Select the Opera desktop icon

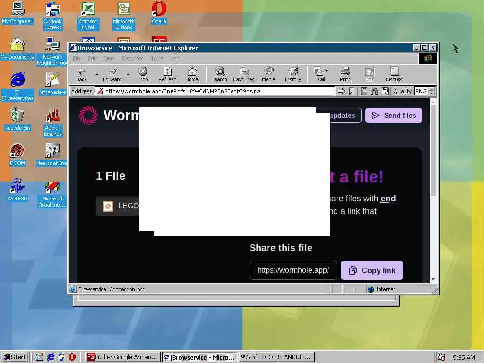click(159, 13)
